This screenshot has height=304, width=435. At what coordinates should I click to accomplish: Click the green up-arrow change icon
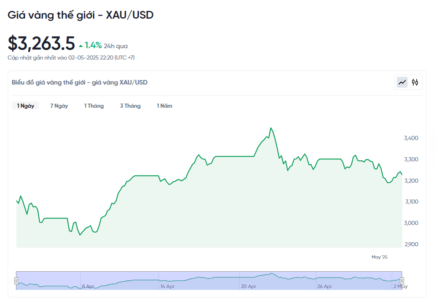pyautogui.click(x=81, y=46)
